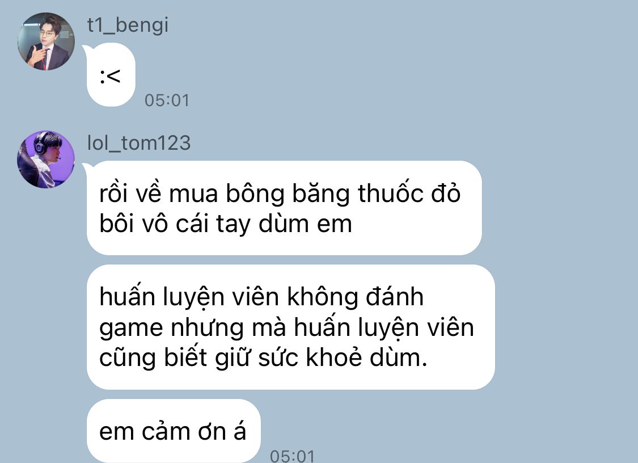638x463 pixels.
Task: Tap the 05:01 timestamp beside ":<" bubble
Action: 167,100
